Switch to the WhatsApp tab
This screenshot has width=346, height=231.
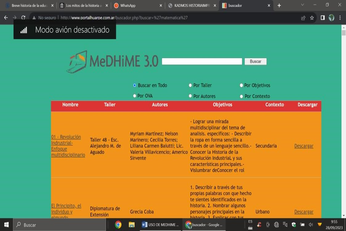click(135, 6)
